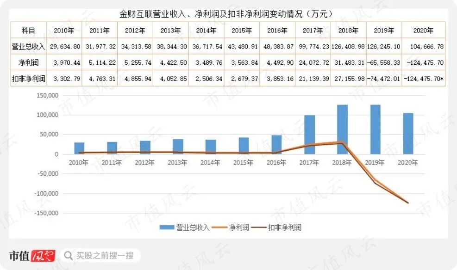The image size is (457, 270).
Task: Click the 2018年 revenue bar in chart
Action: coord(343,129)
